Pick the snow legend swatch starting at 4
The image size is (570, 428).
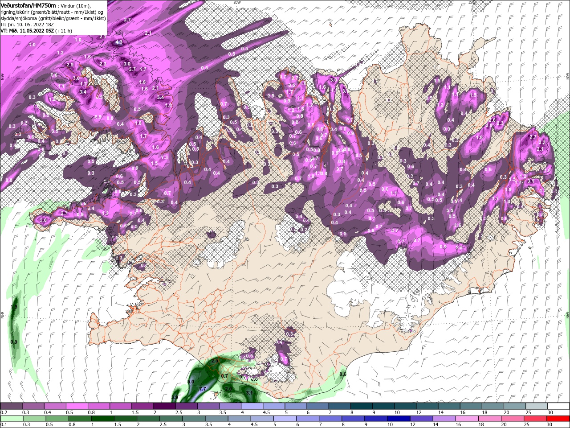pyautogui.click(x=252, y=406)
